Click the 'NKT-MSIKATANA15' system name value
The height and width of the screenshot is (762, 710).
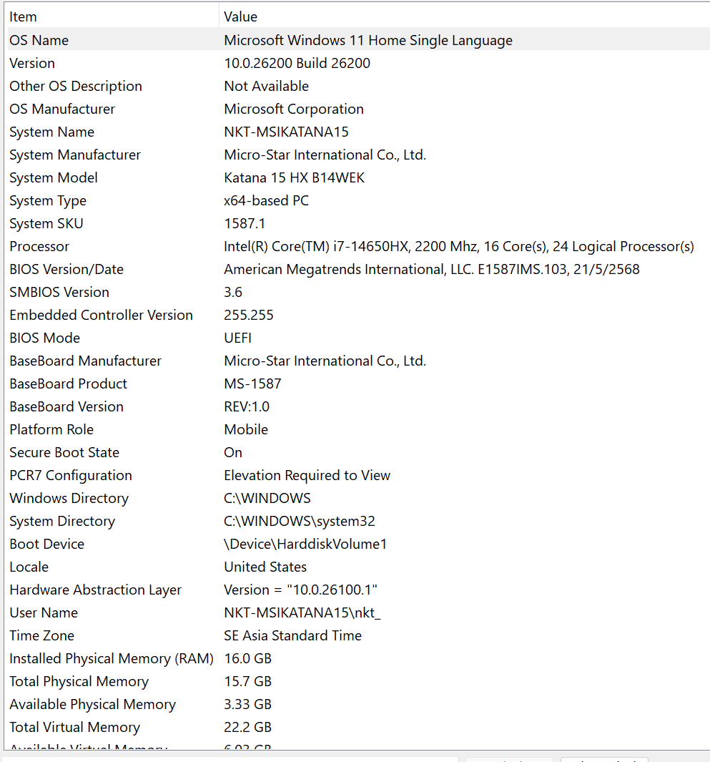[286, 132]
